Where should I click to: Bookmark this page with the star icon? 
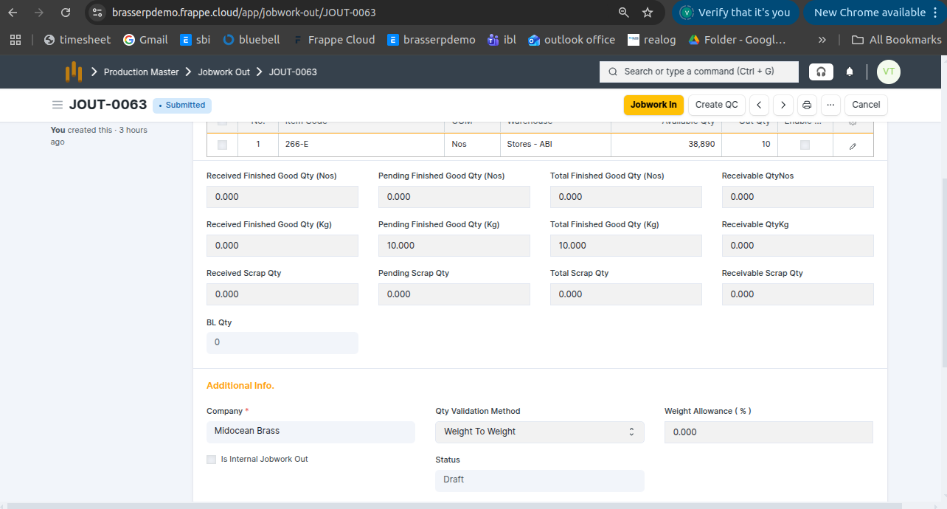(x=648, y=13)
